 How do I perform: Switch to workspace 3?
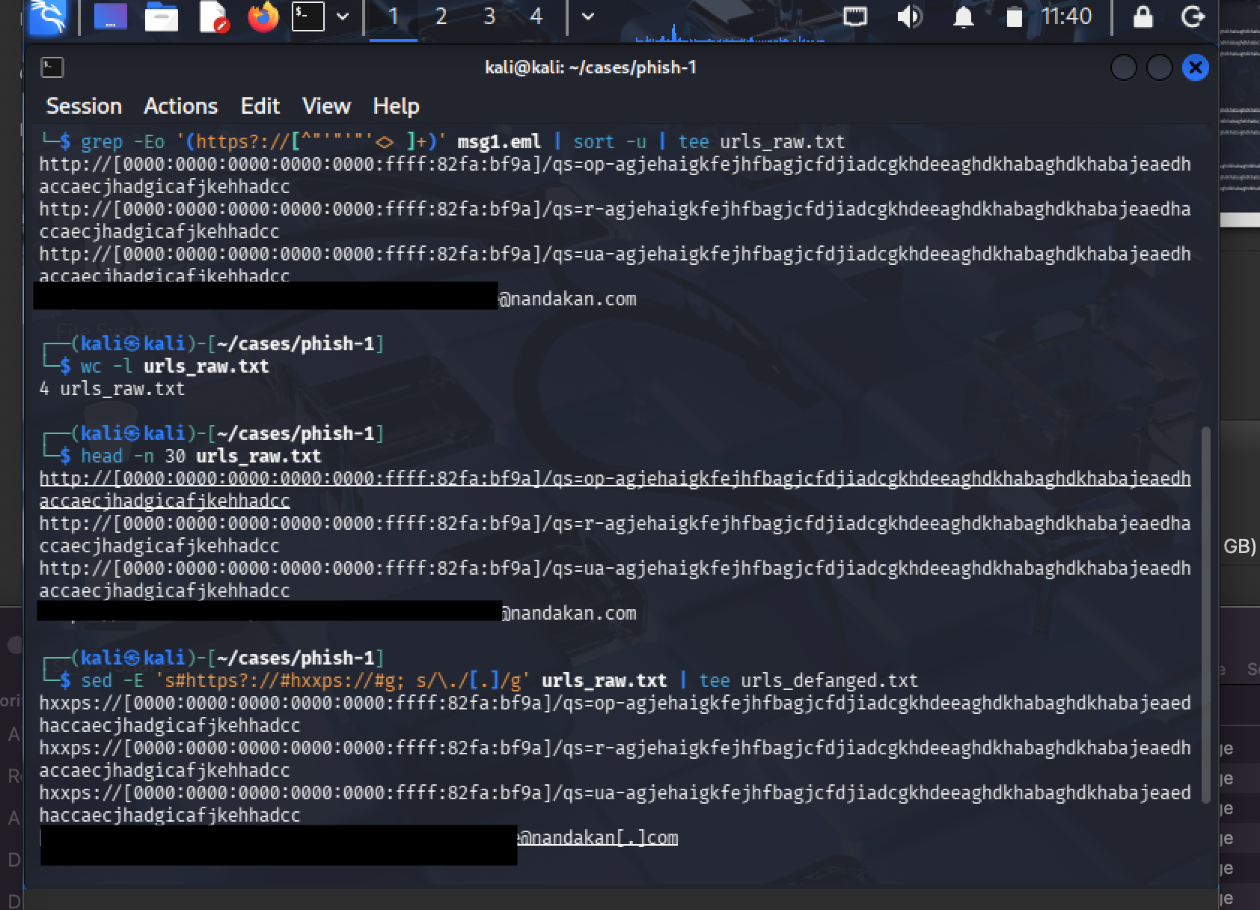pyautogui.click(x=489, y=16)
